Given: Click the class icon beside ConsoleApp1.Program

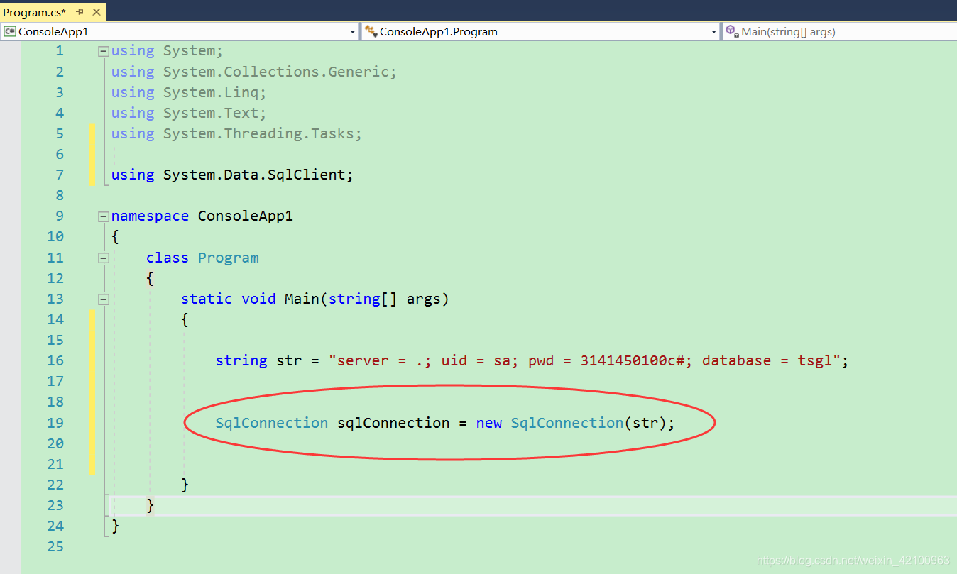Looking at the screenshot, I should pyautogui.click(x=371, y=31).
